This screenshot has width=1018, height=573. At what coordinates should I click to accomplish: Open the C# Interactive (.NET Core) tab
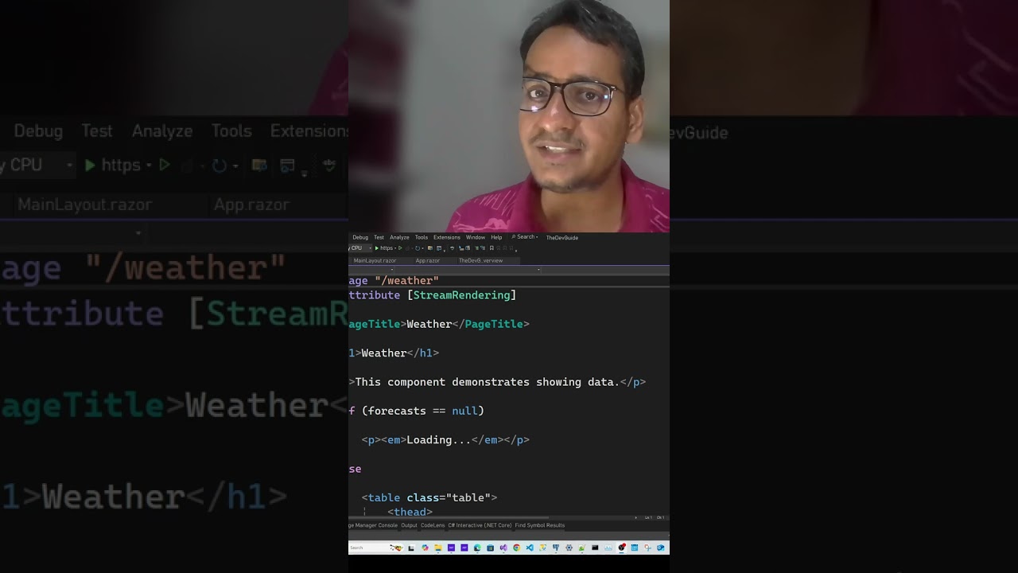pos(480,525)
